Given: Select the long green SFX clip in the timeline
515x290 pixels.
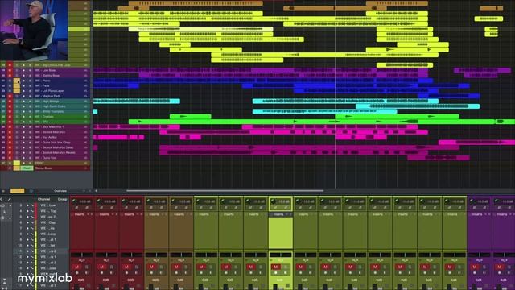Looking at the screenshot, I should click(312, 122).
